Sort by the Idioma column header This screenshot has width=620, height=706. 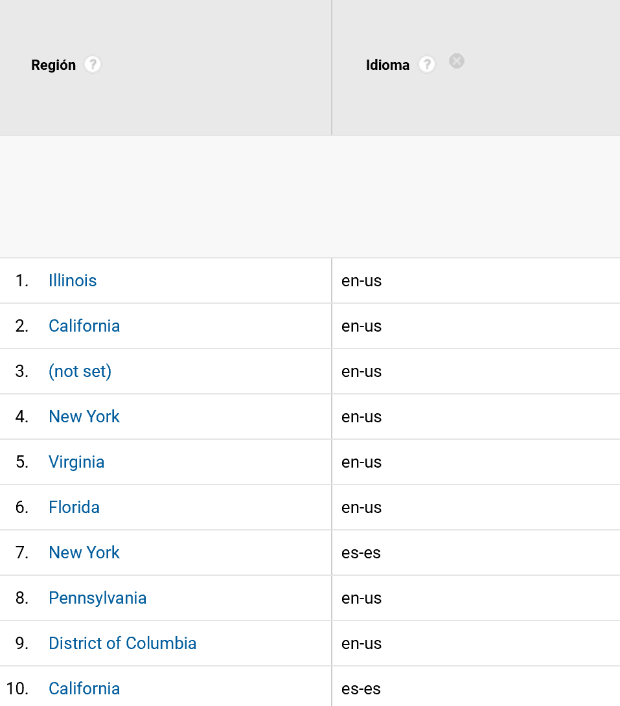387,65
